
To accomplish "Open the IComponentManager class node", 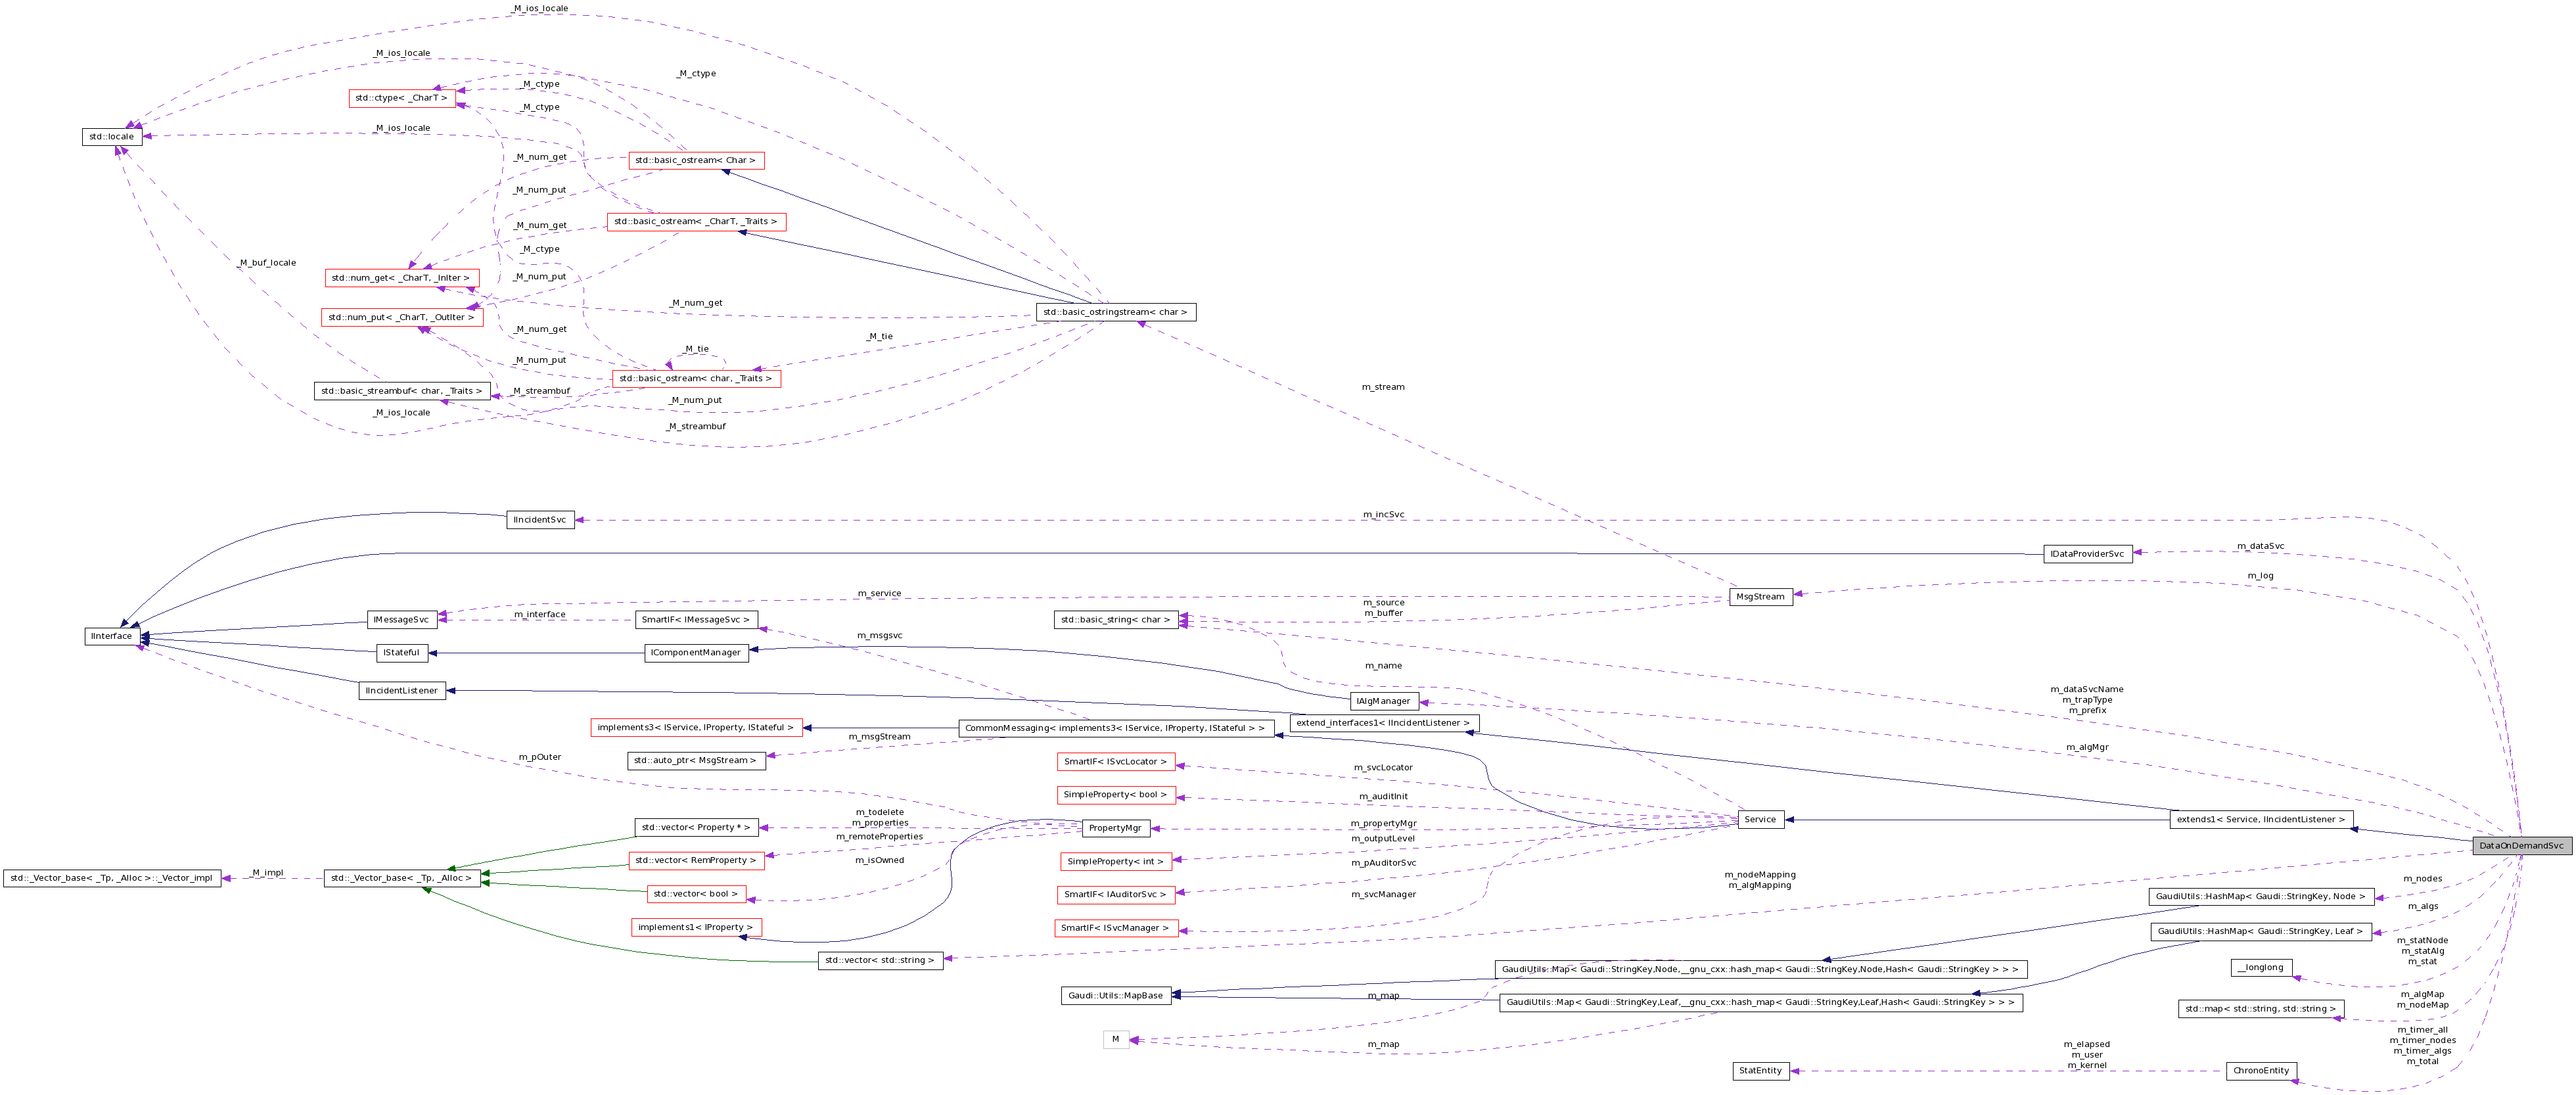I will pos(697,653).
